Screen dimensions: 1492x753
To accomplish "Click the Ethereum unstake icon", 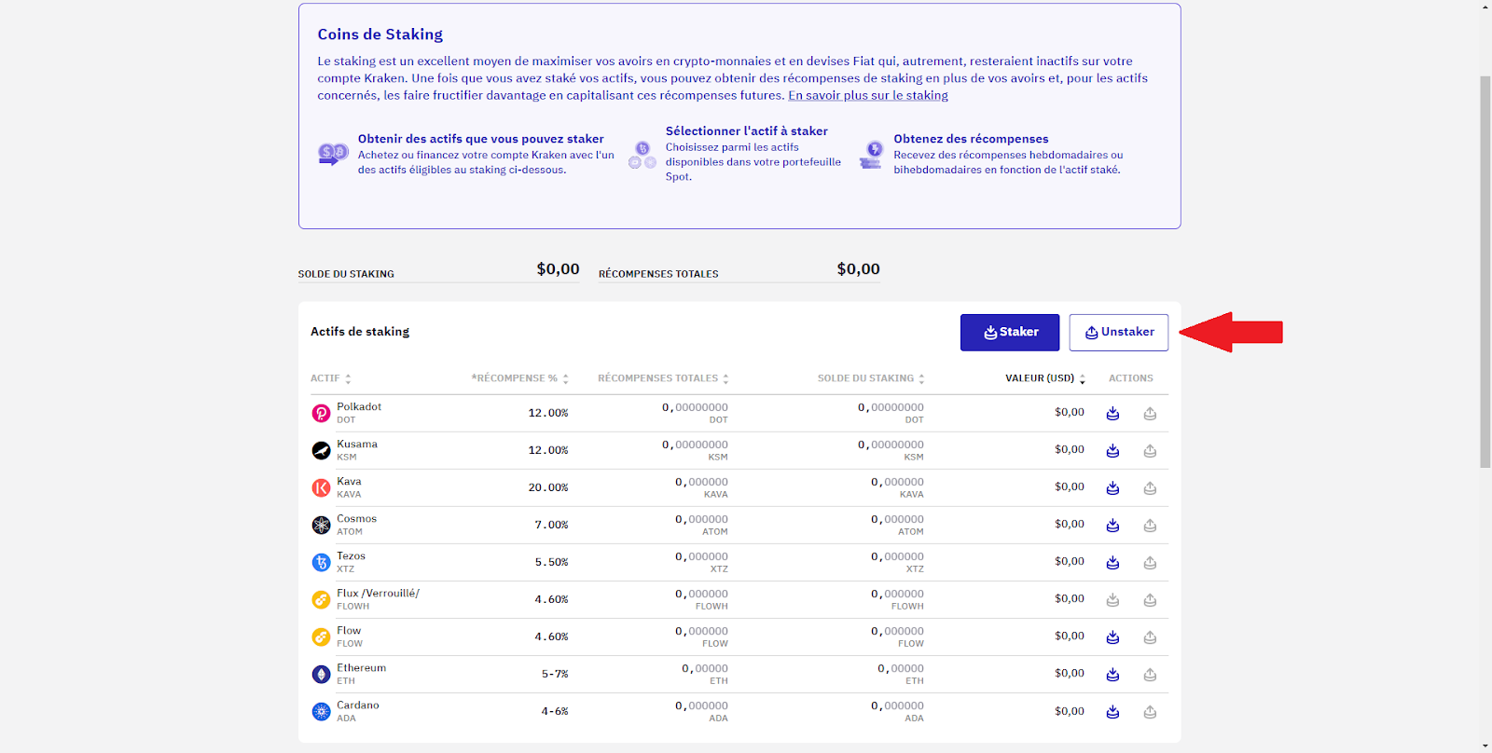I will tap(1150, 674).
